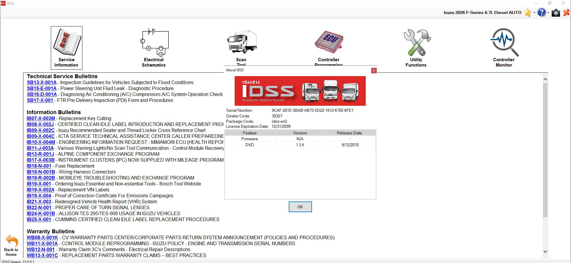Open IB13-R-001J Alpine component exchange
Screen dimensions: 571x263
[x=40, y=154]
